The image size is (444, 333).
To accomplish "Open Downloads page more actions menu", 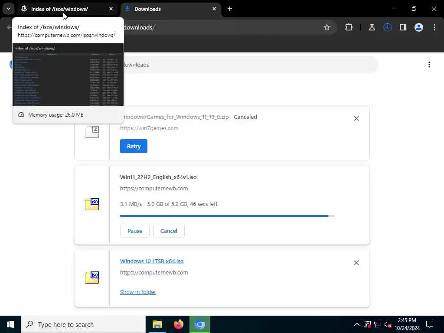I will pos(429,65).
